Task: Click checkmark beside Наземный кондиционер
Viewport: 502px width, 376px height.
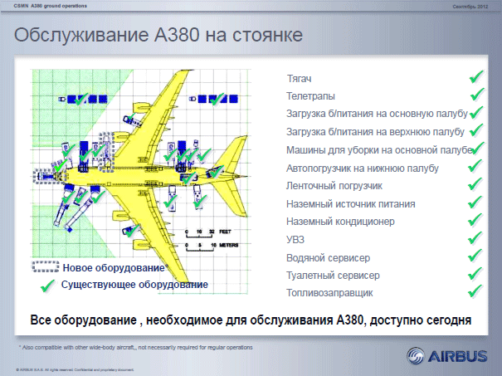Action: coord(475,220)
